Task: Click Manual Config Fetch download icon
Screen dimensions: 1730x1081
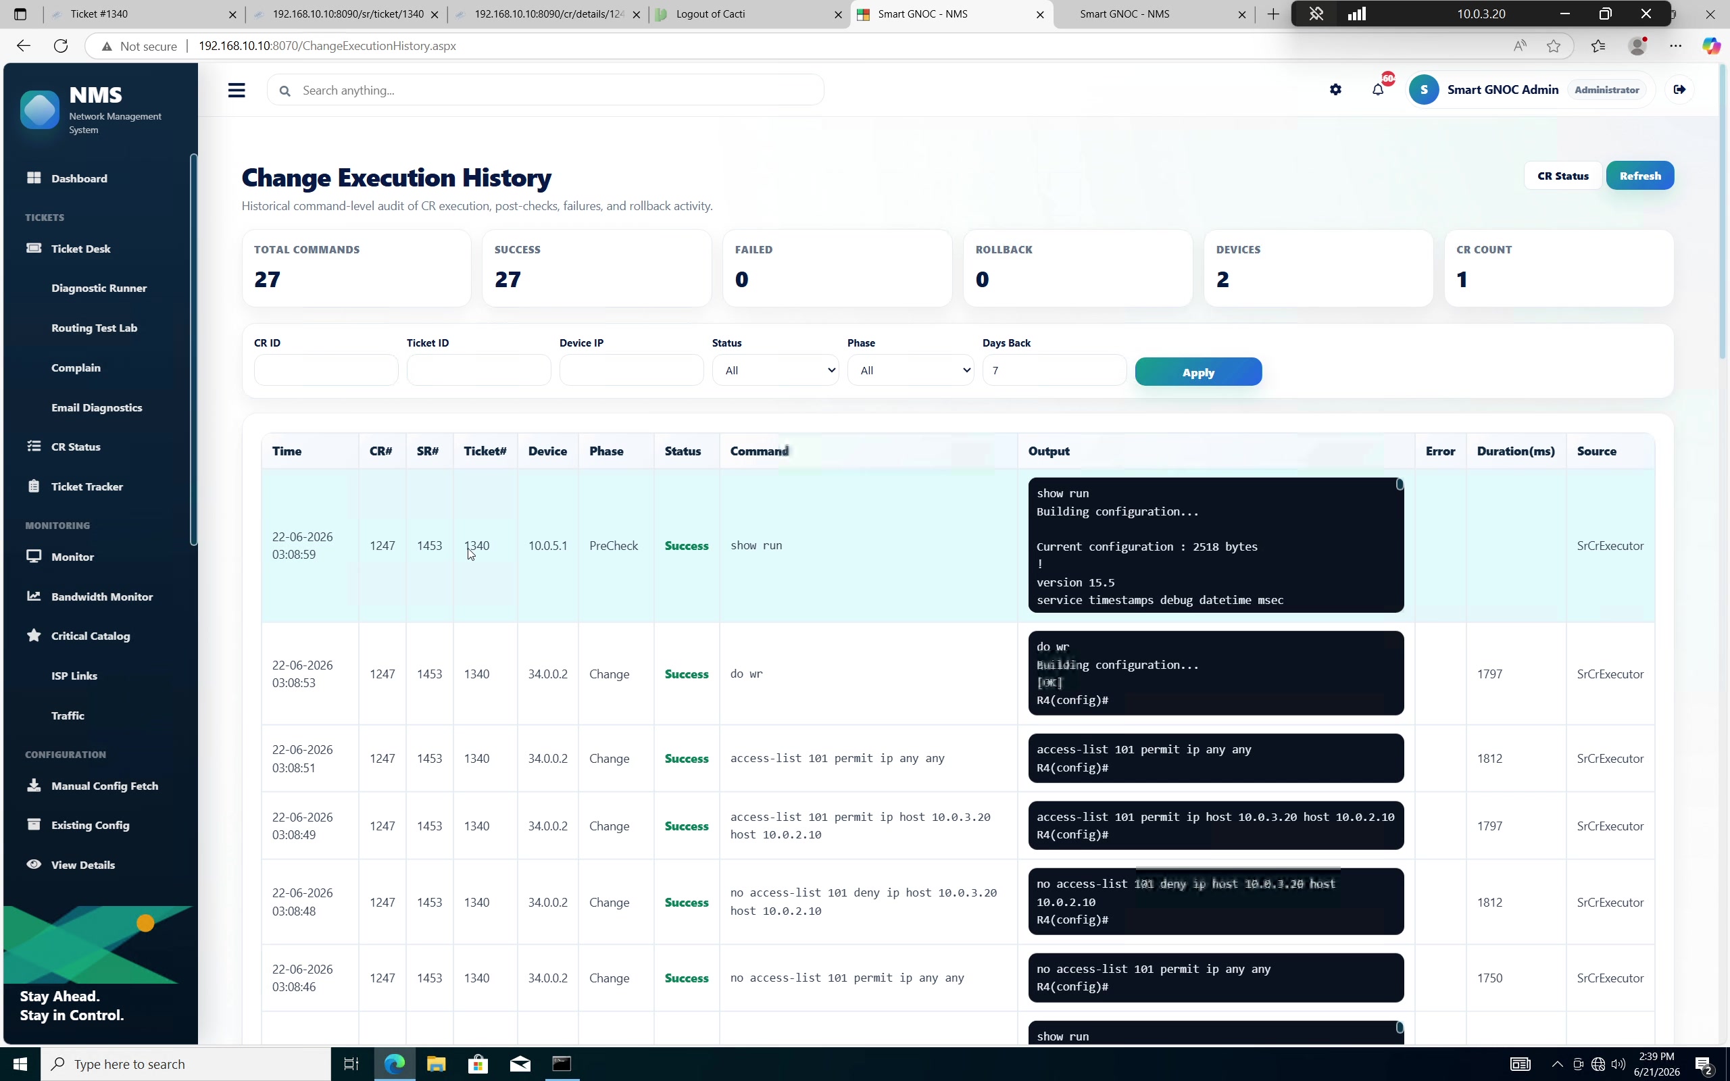Action: (x=34, y=786)
